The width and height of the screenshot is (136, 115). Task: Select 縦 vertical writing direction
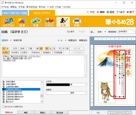pyautogui.click(x=41, y=49)
